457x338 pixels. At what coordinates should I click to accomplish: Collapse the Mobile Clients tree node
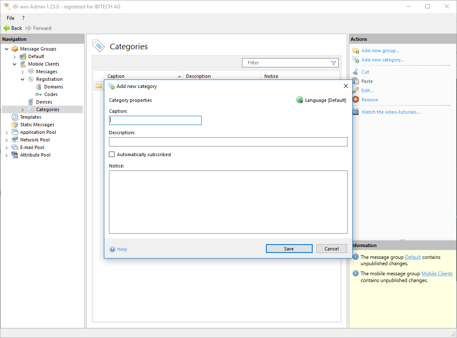[x=15, y=64]
